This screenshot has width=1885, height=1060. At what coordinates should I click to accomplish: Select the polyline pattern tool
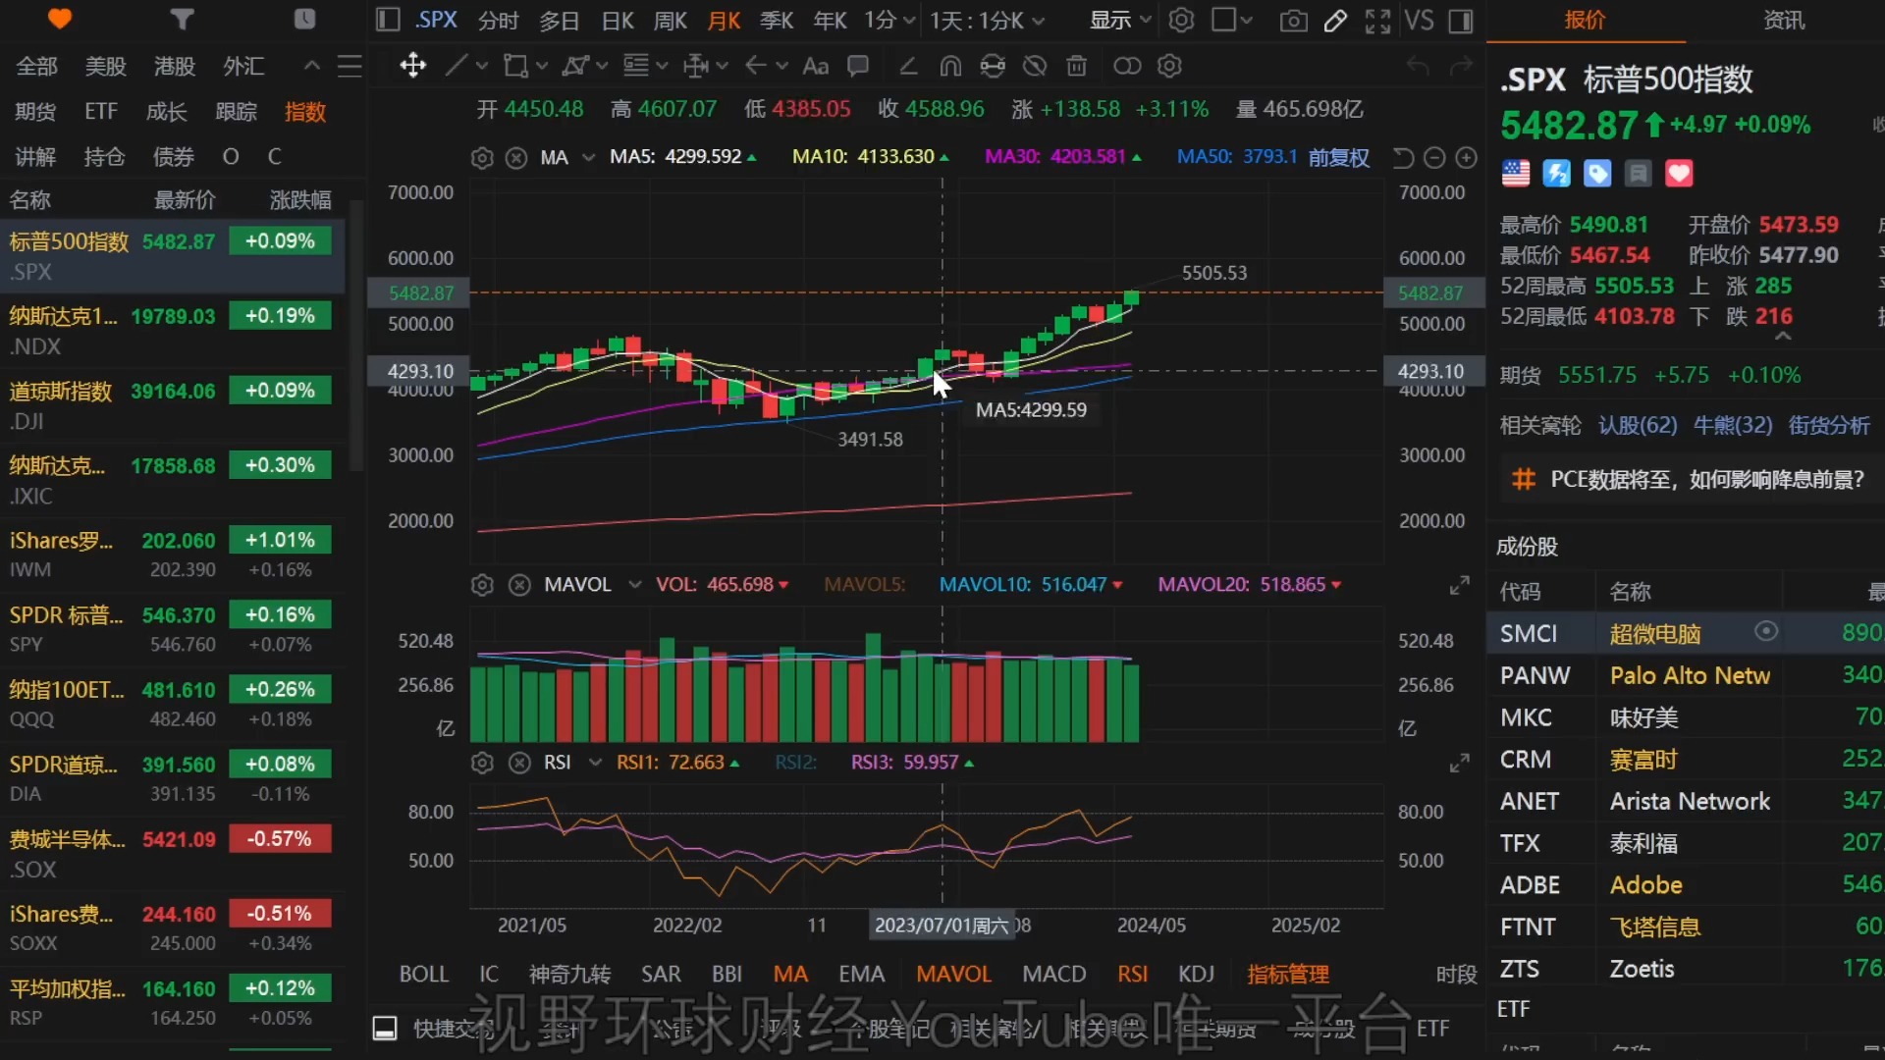point(574,66)
